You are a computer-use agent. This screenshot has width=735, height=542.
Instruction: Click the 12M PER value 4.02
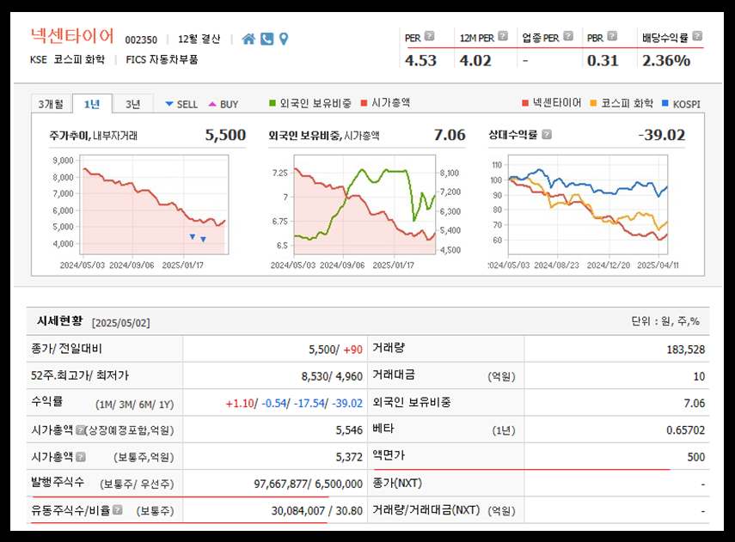click(475, 60)
